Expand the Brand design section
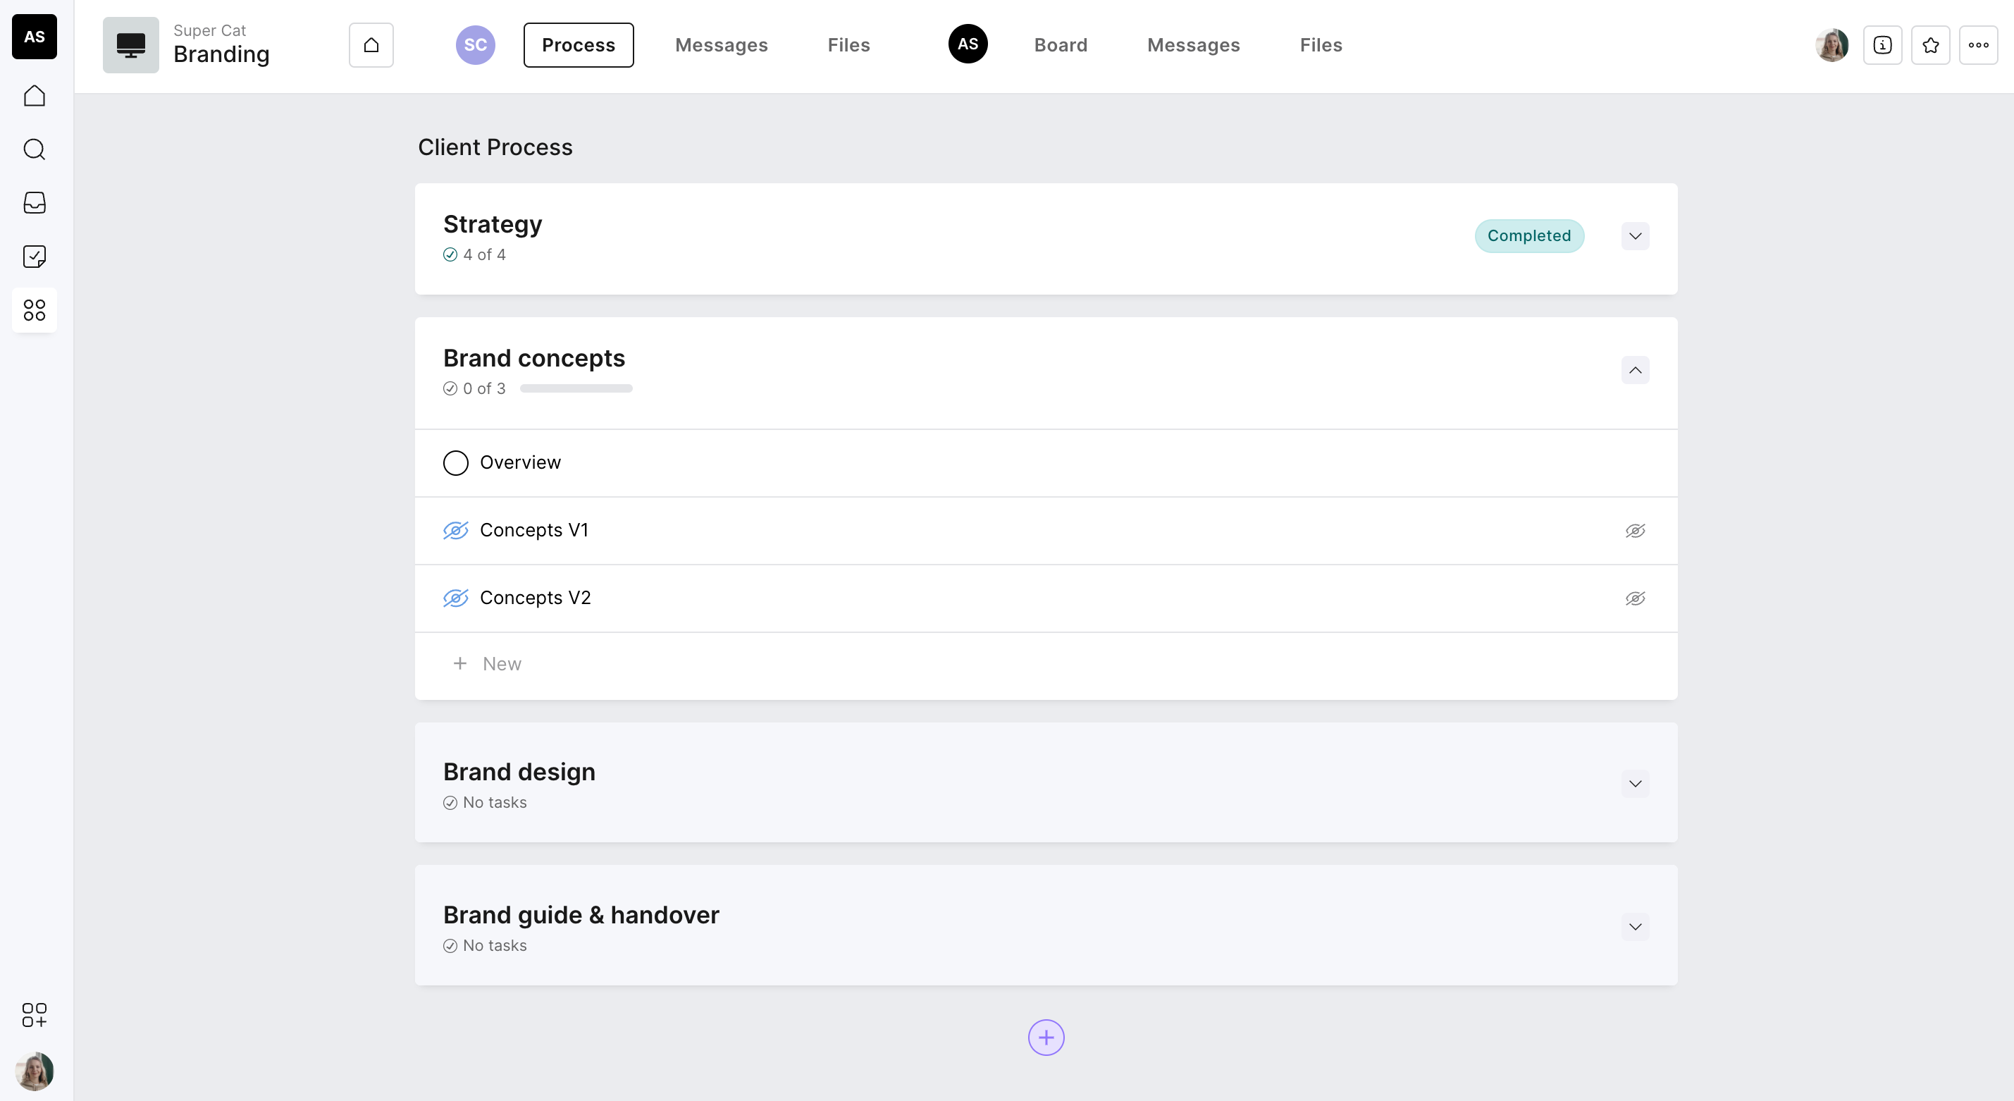The width and height of the screenshot is (2014, 1101). coord(1635,784)
